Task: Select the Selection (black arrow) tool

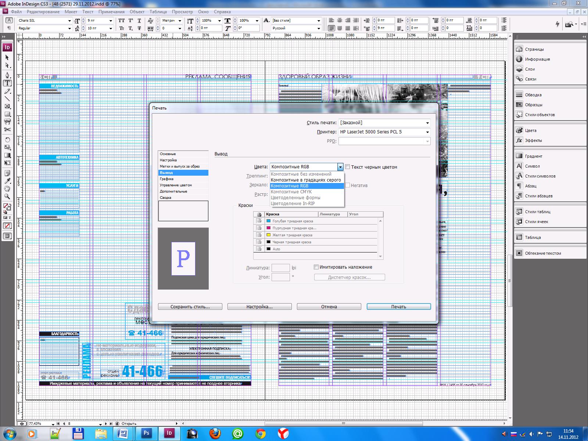Action: click(7, 58)
